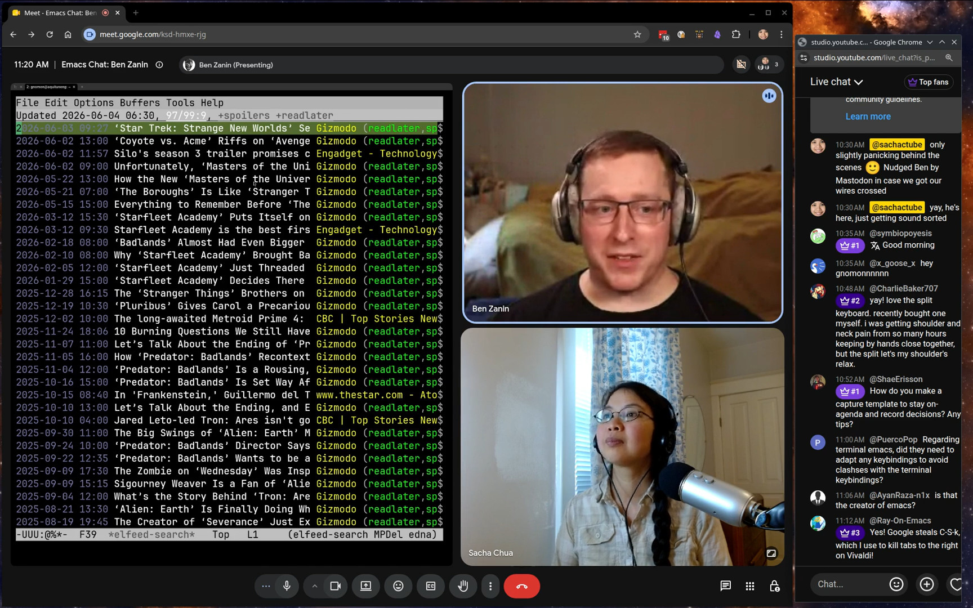
Task: Open the Meet chat panel
Action: pyautogui.click(x=725, y=586)
